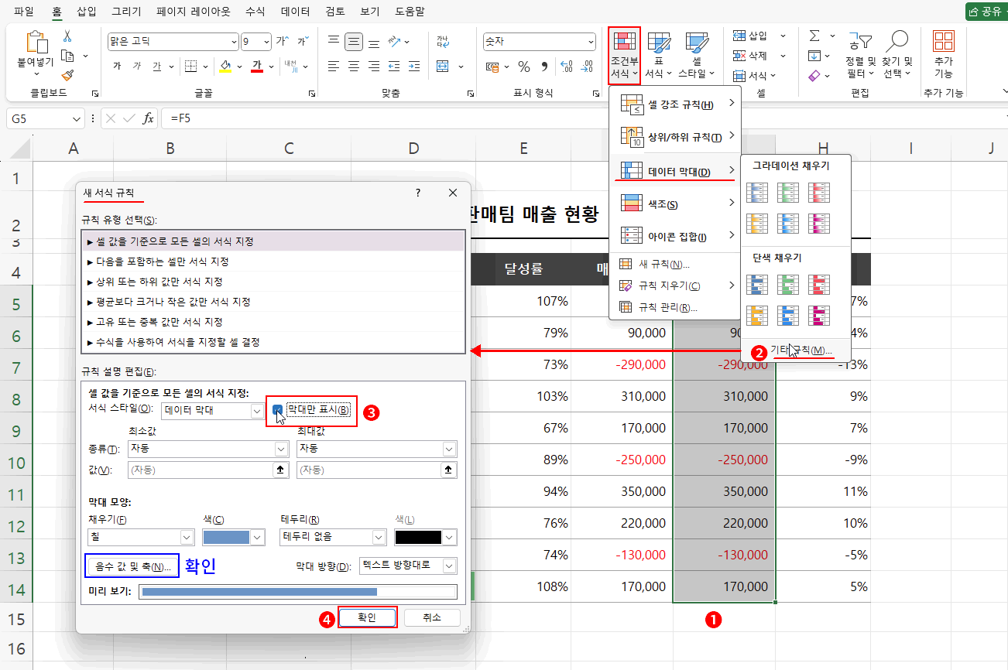Screen dimensions: 1008x670
Task: Click the Copy icon in the clipboard group
Action: click(x=67, y=56)
